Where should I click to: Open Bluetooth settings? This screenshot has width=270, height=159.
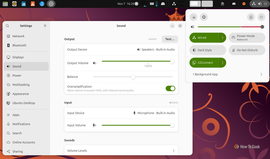point(26,45)
